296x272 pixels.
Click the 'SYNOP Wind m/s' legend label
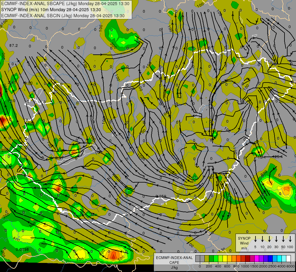244,243
